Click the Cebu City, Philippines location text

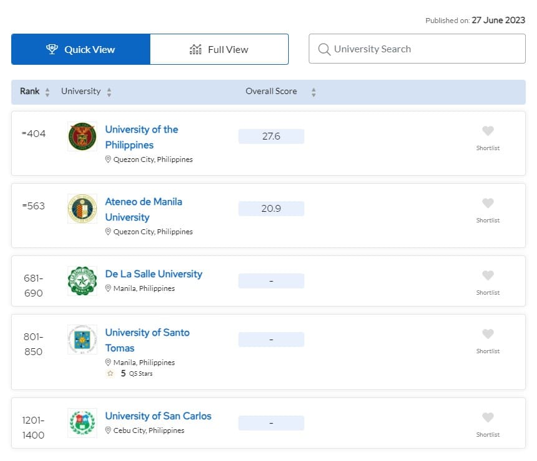click(148, 430)
